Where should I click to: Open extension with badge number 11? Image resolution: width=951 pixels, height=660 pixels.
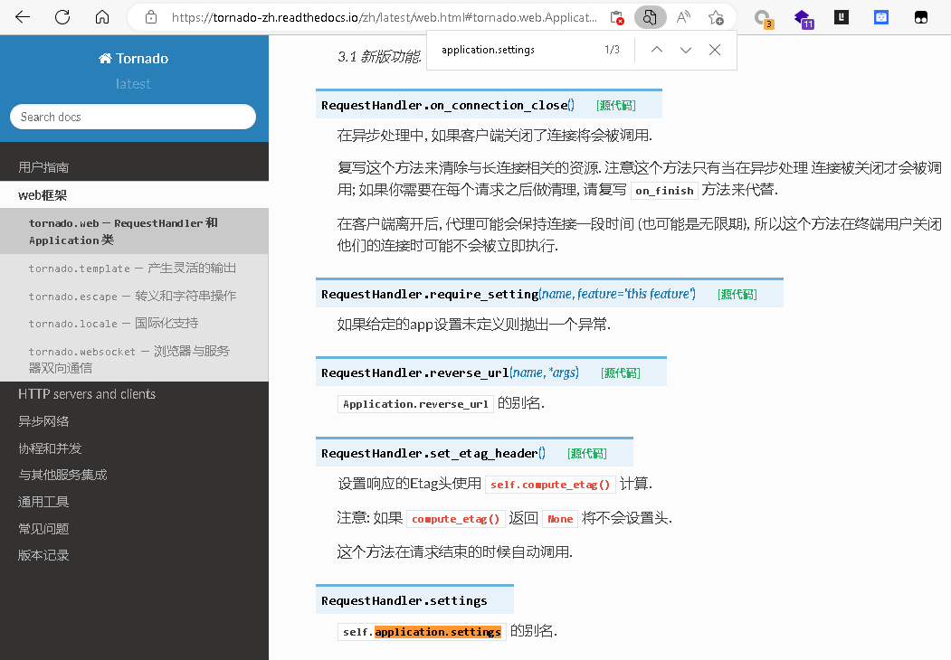pyautogui.click(x=803, y=18)
